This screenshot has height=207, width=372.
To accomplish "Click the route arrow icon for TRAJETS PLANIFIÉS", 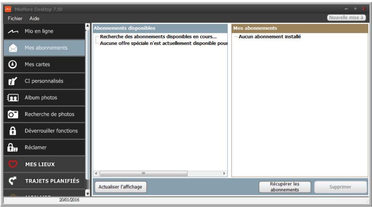I will tap(13, 181).
